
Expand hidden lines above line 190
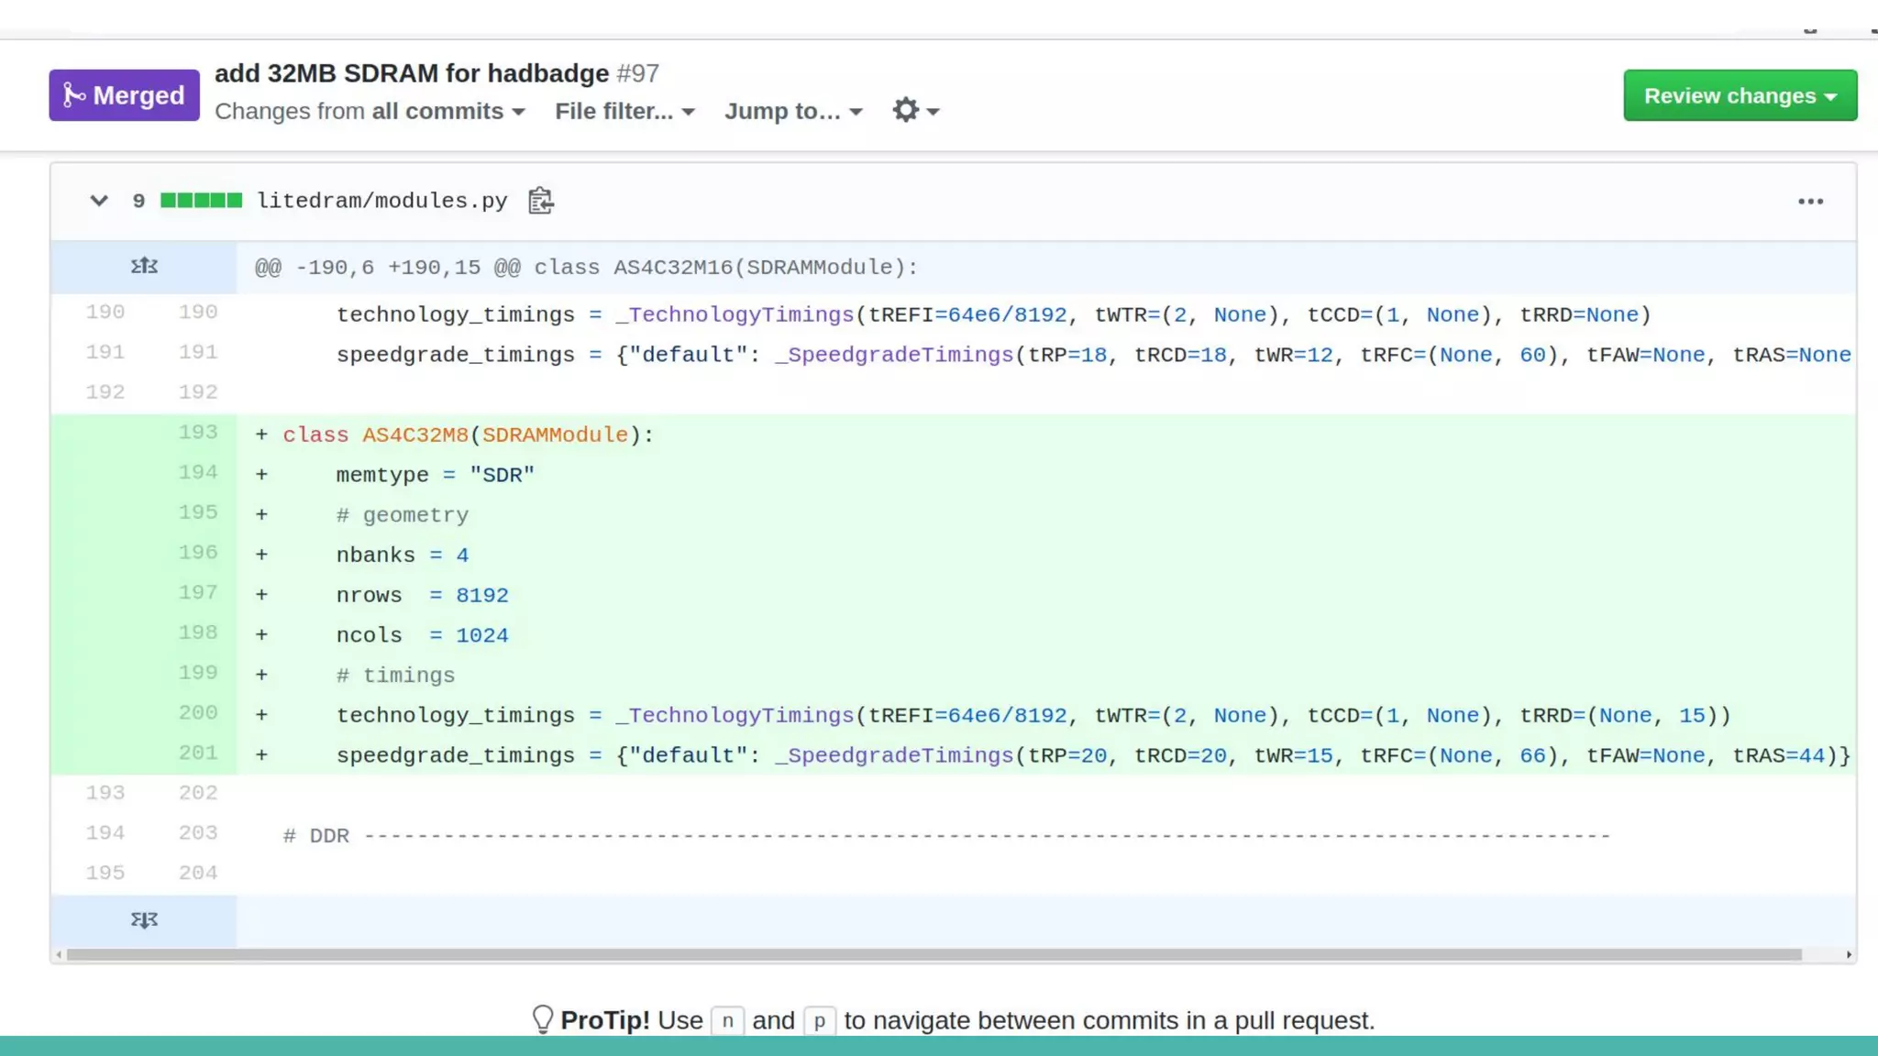click(x=144, y=267)
